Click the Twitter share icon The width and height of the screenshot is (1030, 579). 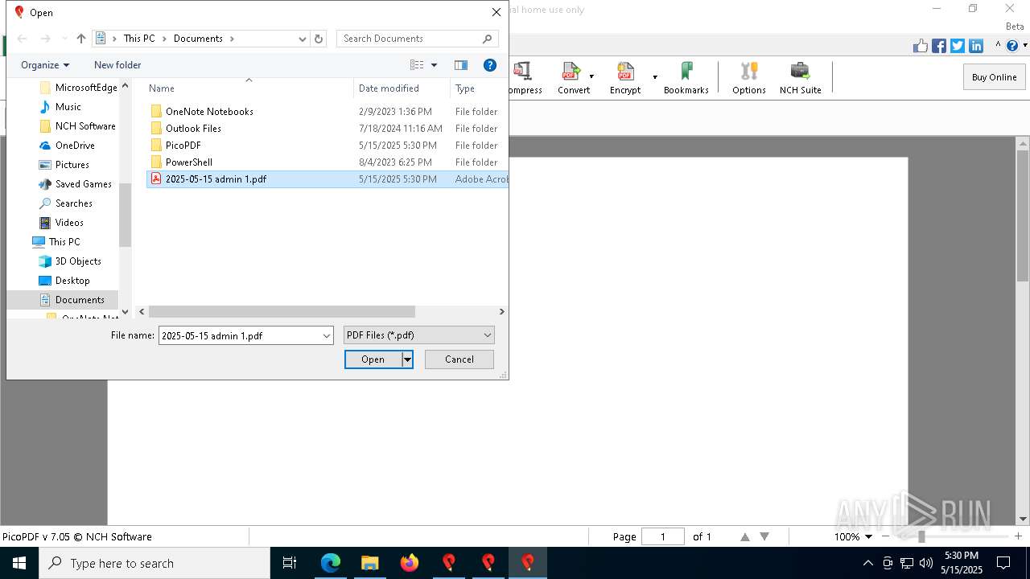click(x=958, y=46)
